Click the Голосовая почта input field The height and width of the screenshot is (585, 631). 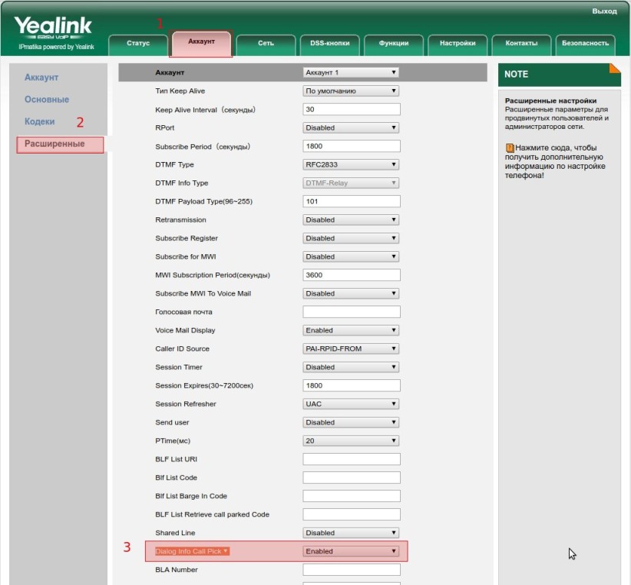[352, 312]
